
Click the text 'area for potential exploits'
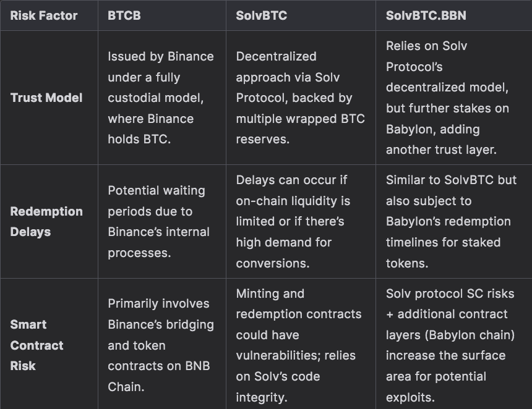click(436, 386)
